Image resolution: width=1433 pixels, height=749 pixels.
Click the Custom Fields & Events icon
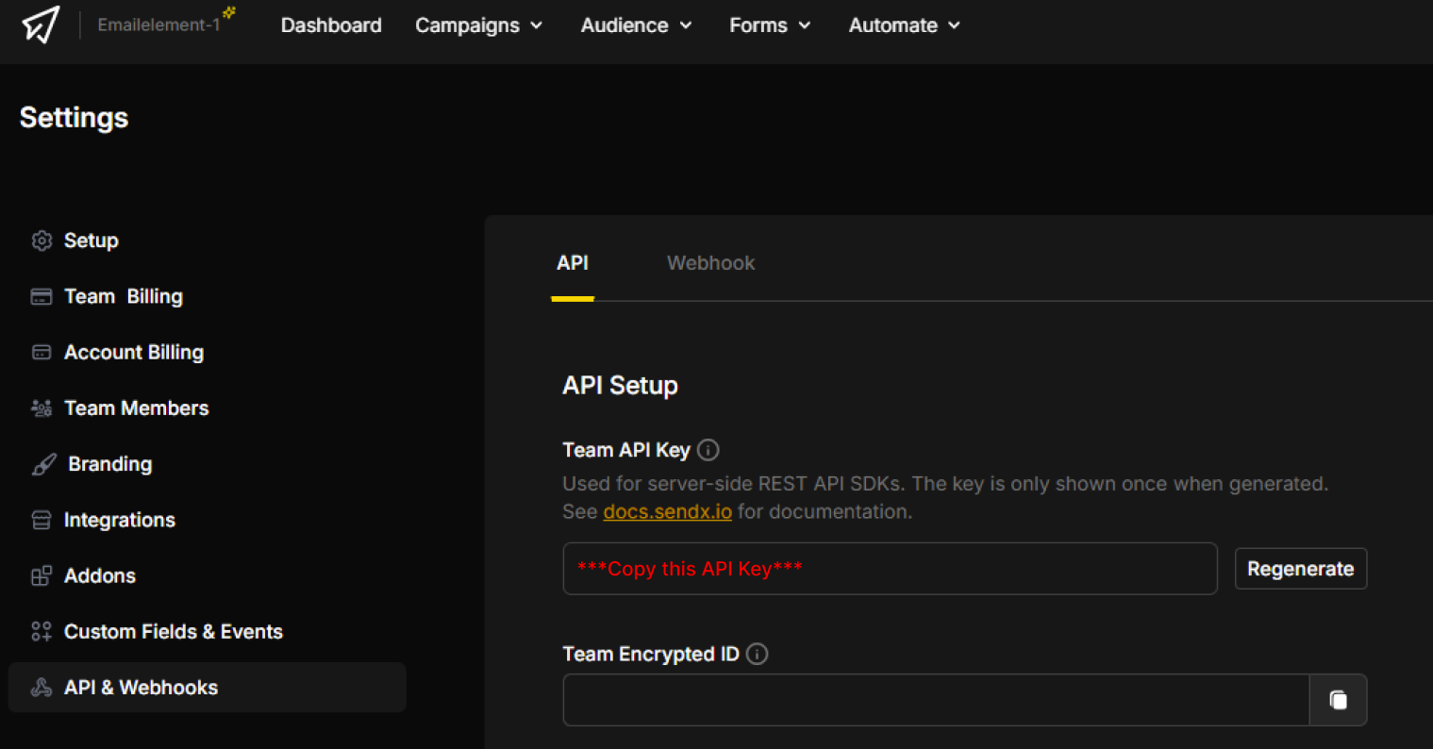[x=42, y=631]
